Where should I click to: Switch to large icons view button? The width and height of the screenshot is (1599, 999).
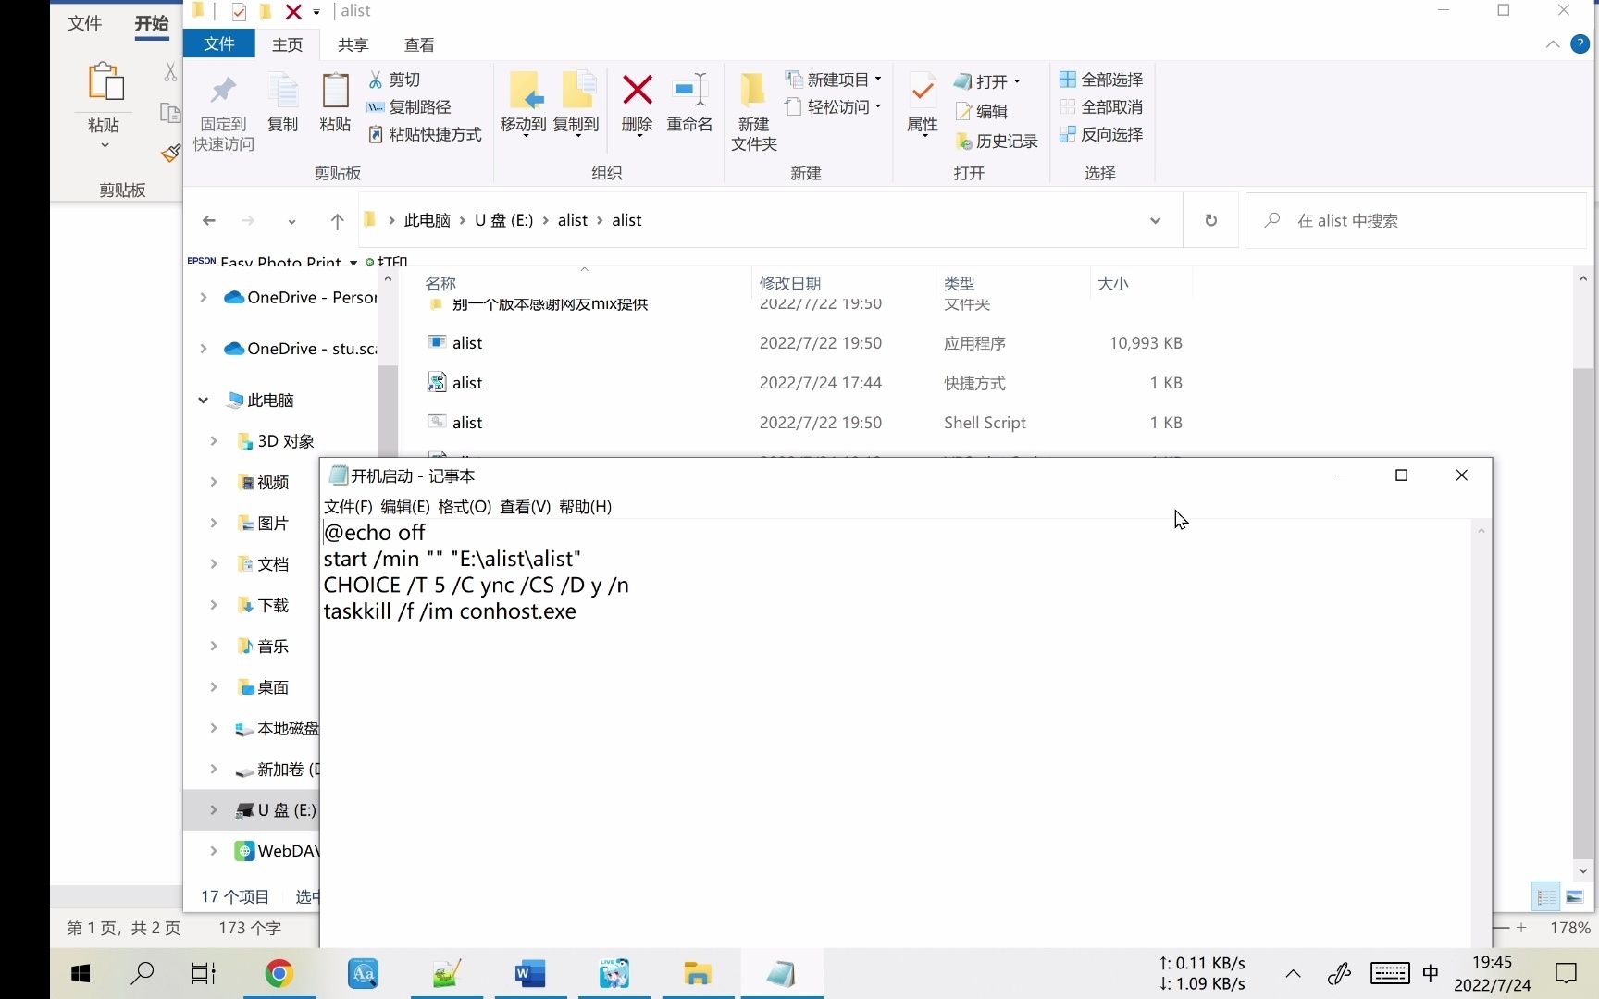click(x=1574, y=896)
